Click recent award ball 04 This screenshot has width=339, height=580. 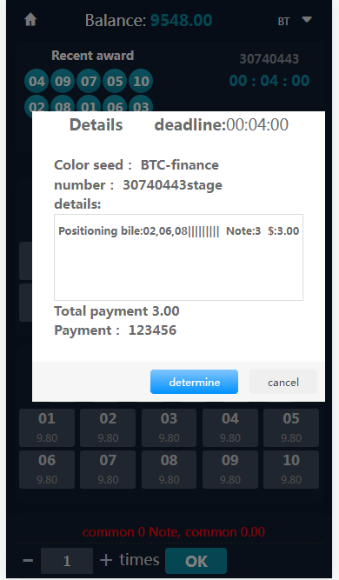(37, 81)
